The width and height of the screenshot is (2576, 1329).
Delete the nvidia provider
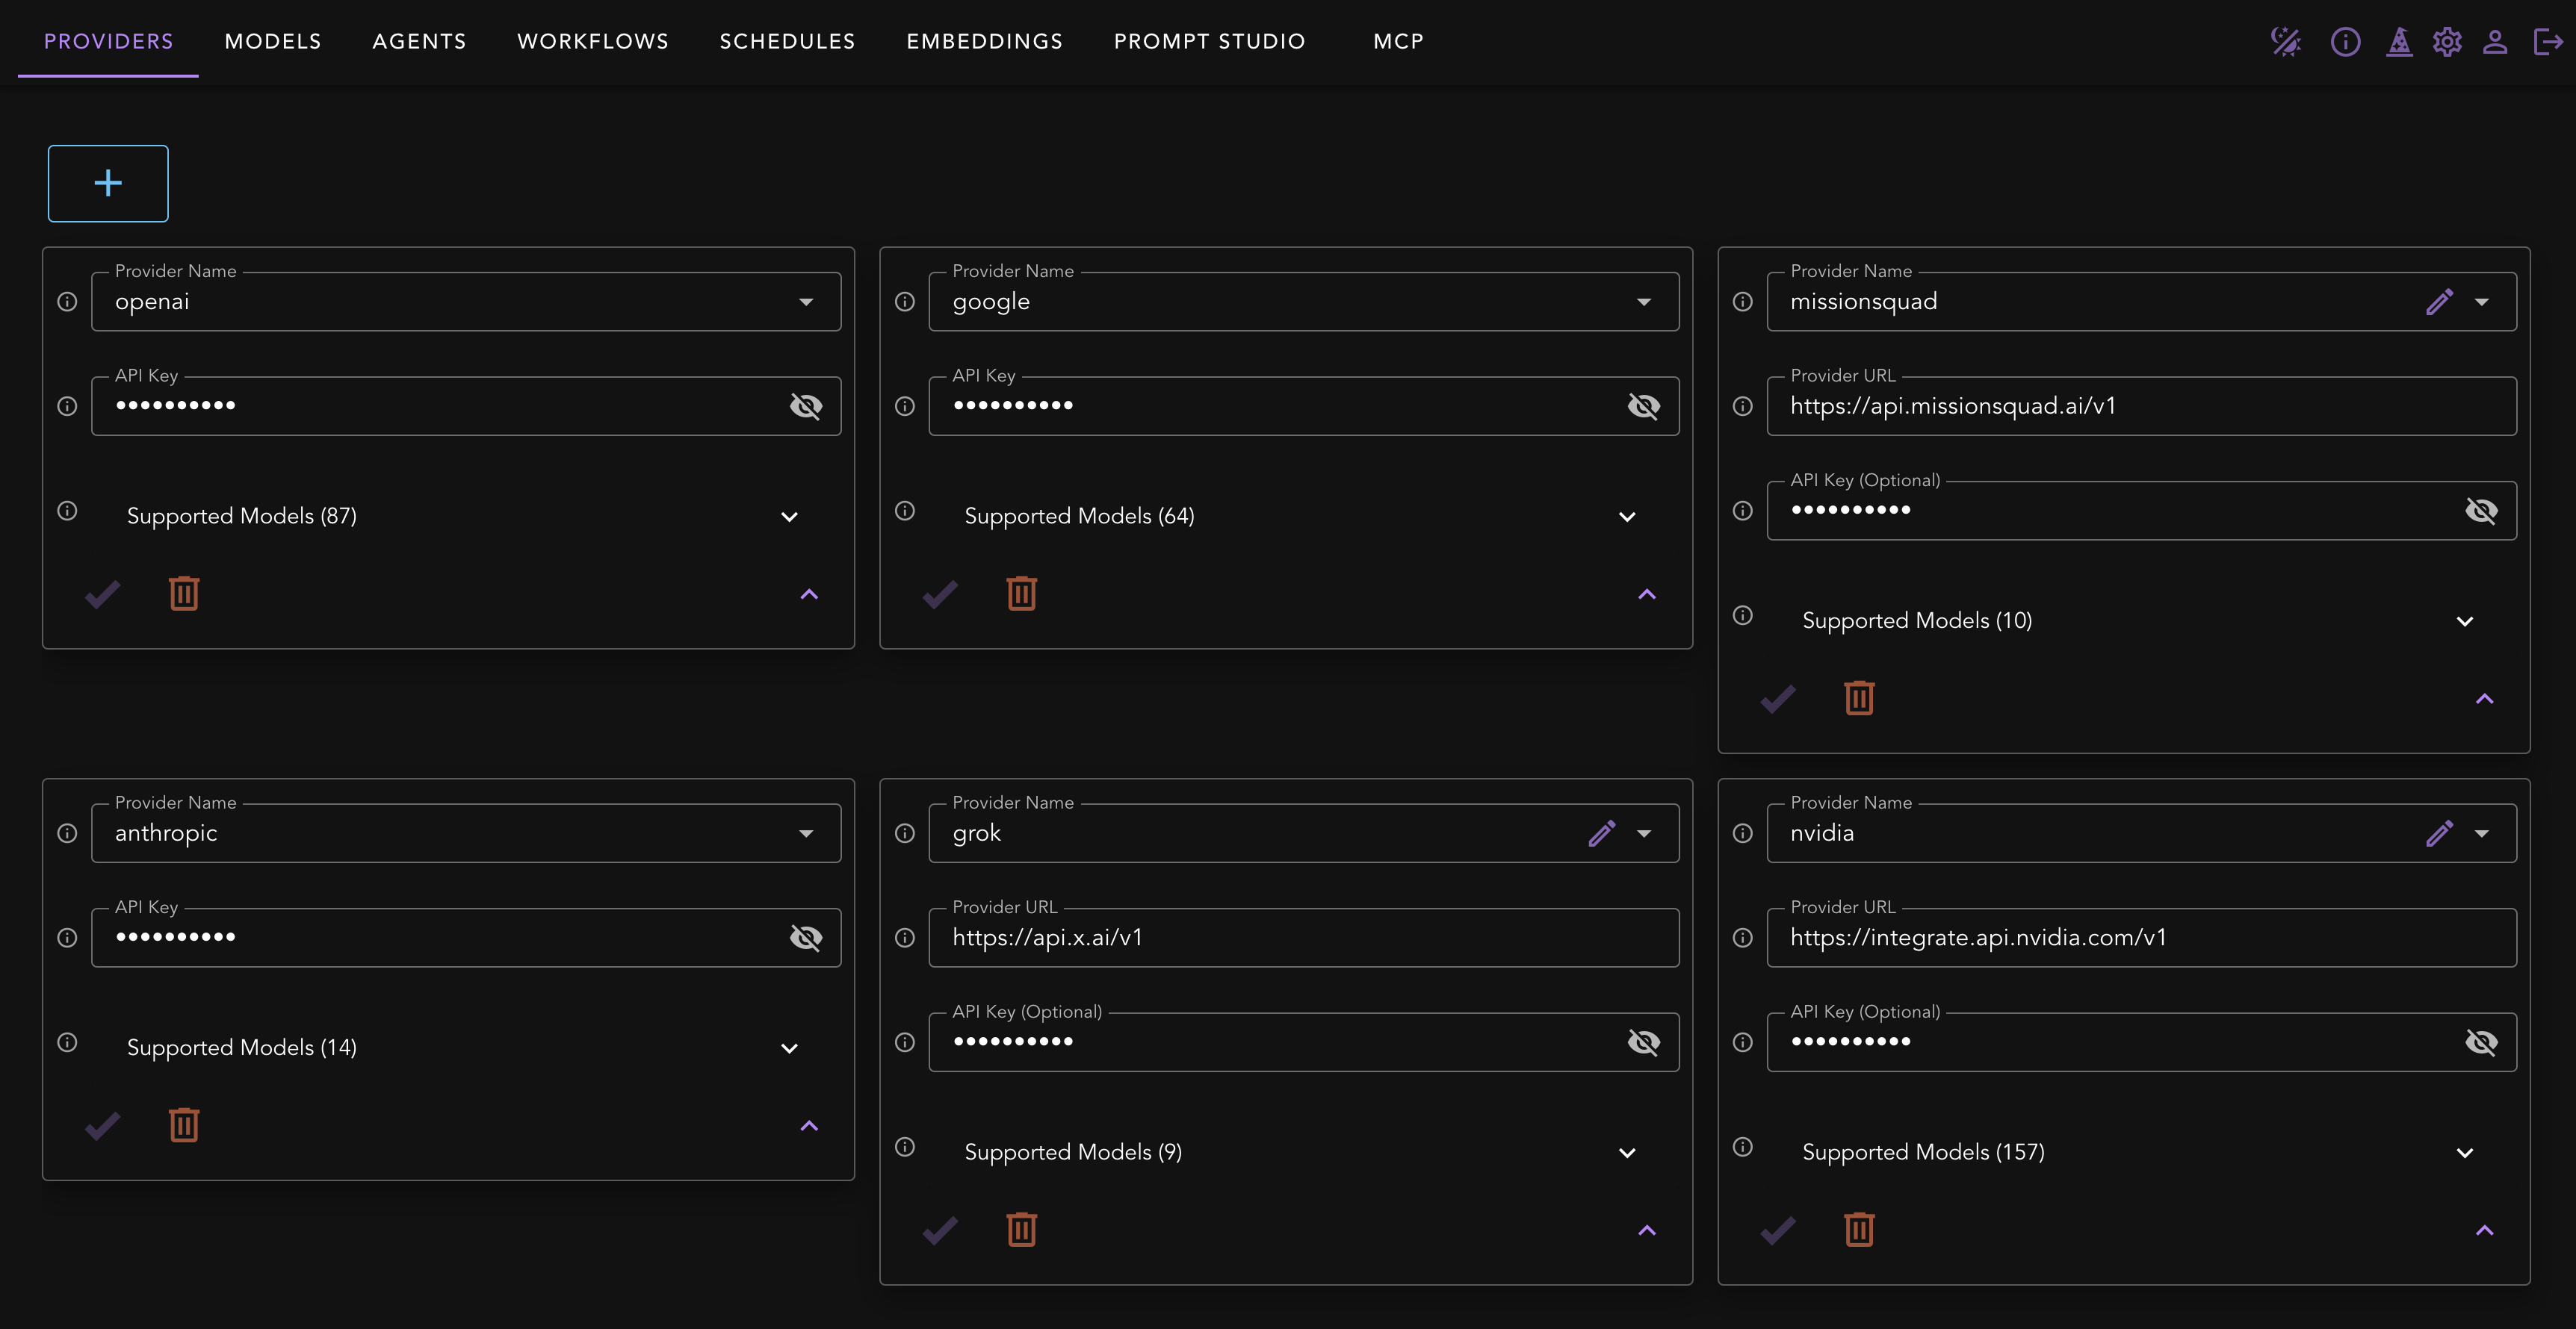point(1859,1229)
